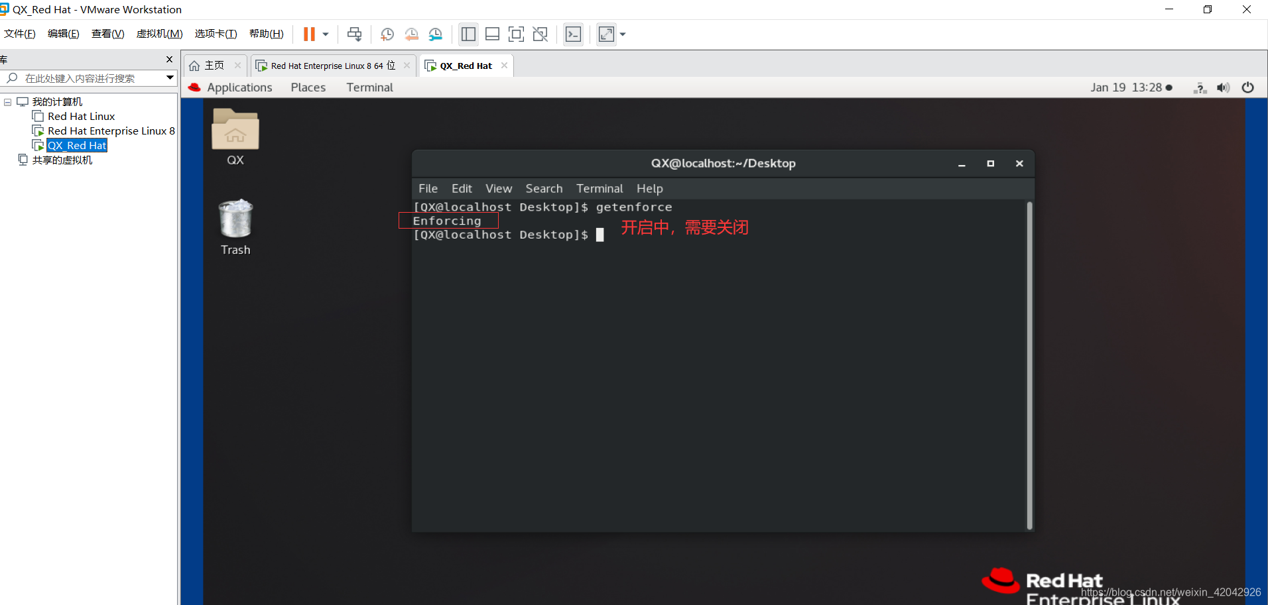Maximize the terminal window
1268x605 pixels.
[991, 164]
